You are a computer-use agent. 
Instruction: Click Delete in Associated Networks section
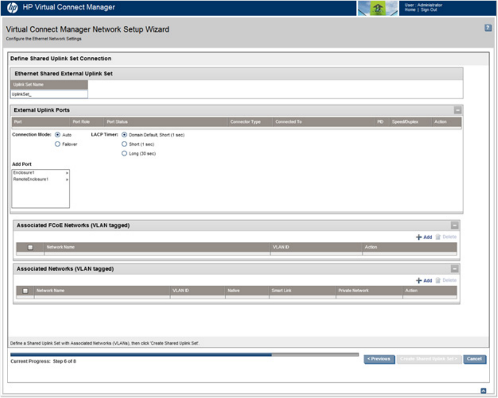(x=446, y=280)
